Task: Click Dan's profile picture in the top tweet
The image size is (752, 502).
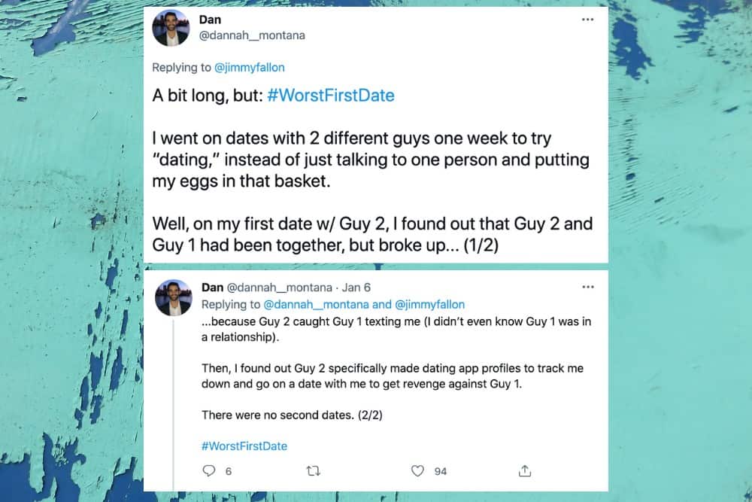Action: 171,29
